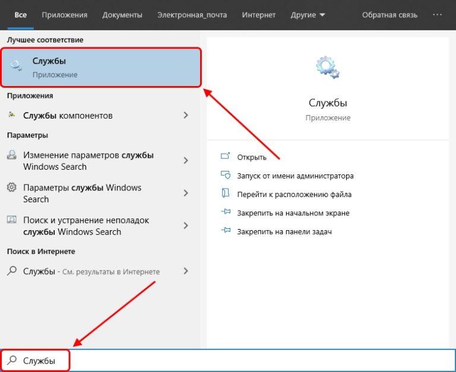This screenshot has height=372, width=456.
Task: Switch to the Приложения tab
Action: coord(65,15)
